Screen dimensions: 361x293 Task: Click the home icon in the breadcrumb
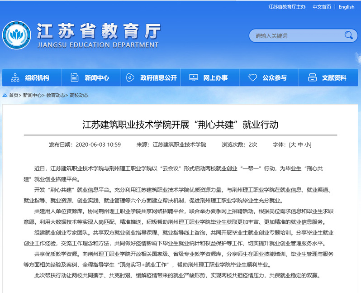5,96
